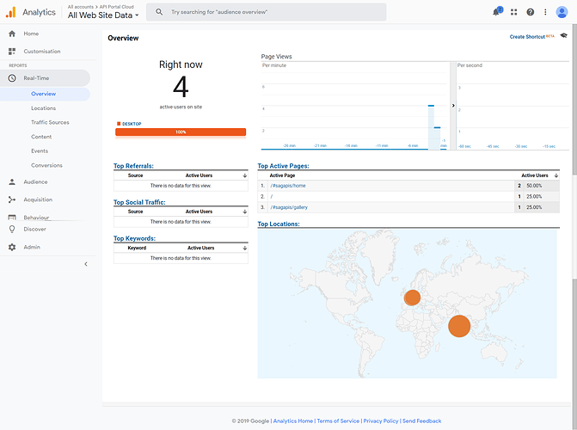The height and width of the screenshot is (430, 577).
Task: Expand the Audience reports section
Action: (35, 181)
